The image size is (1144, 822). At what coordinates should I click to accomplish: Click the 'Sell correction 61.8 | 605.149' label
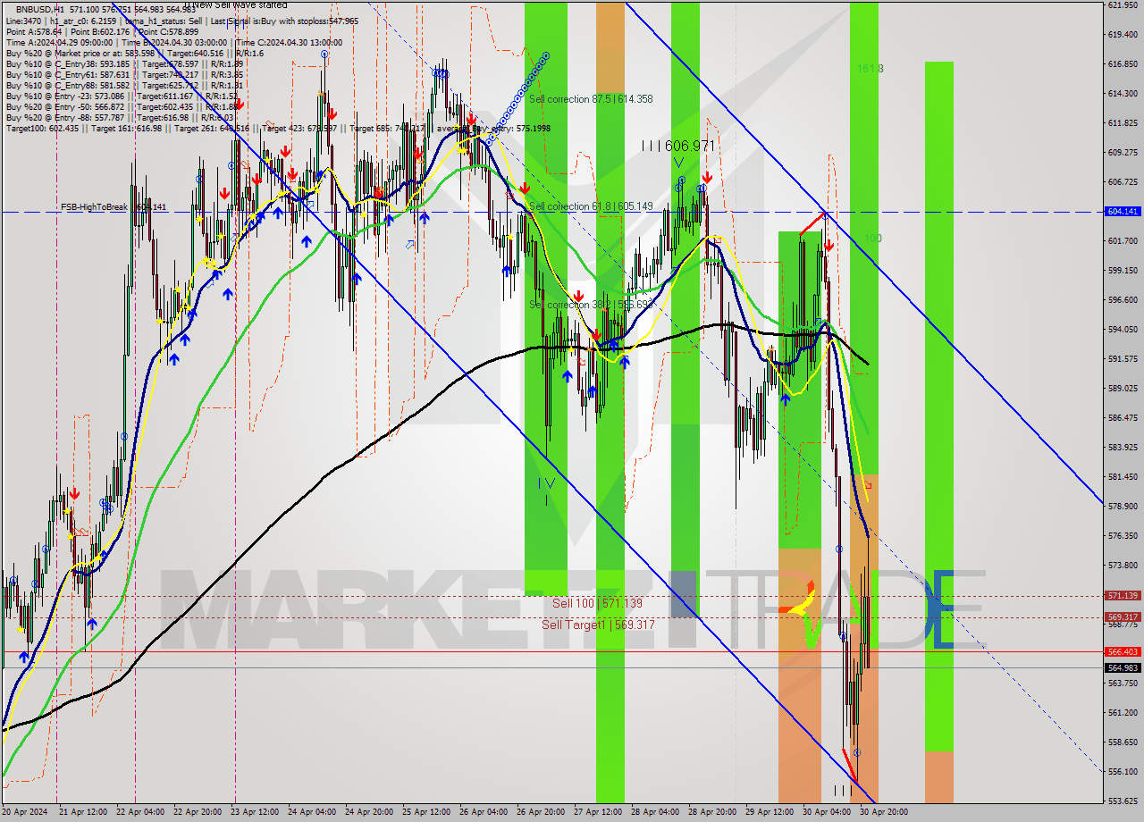point(591,207)
